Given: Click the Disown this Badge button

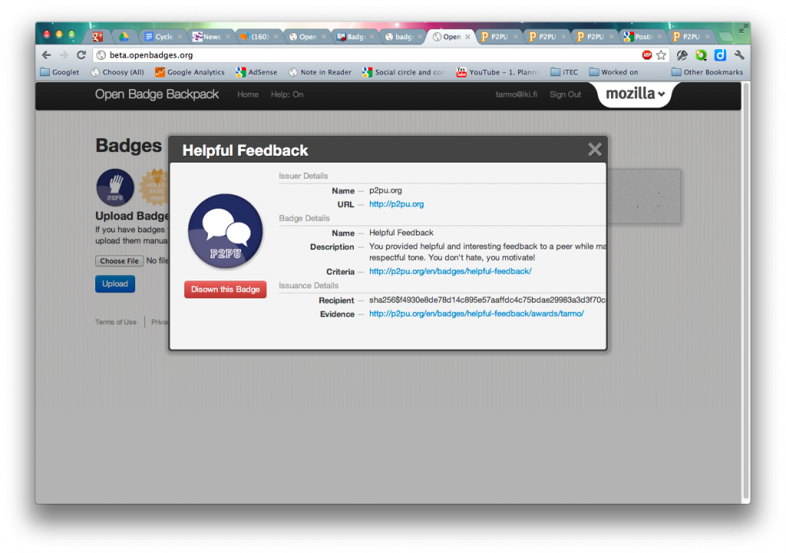Looking at the screenshot, I should [225, 289].
